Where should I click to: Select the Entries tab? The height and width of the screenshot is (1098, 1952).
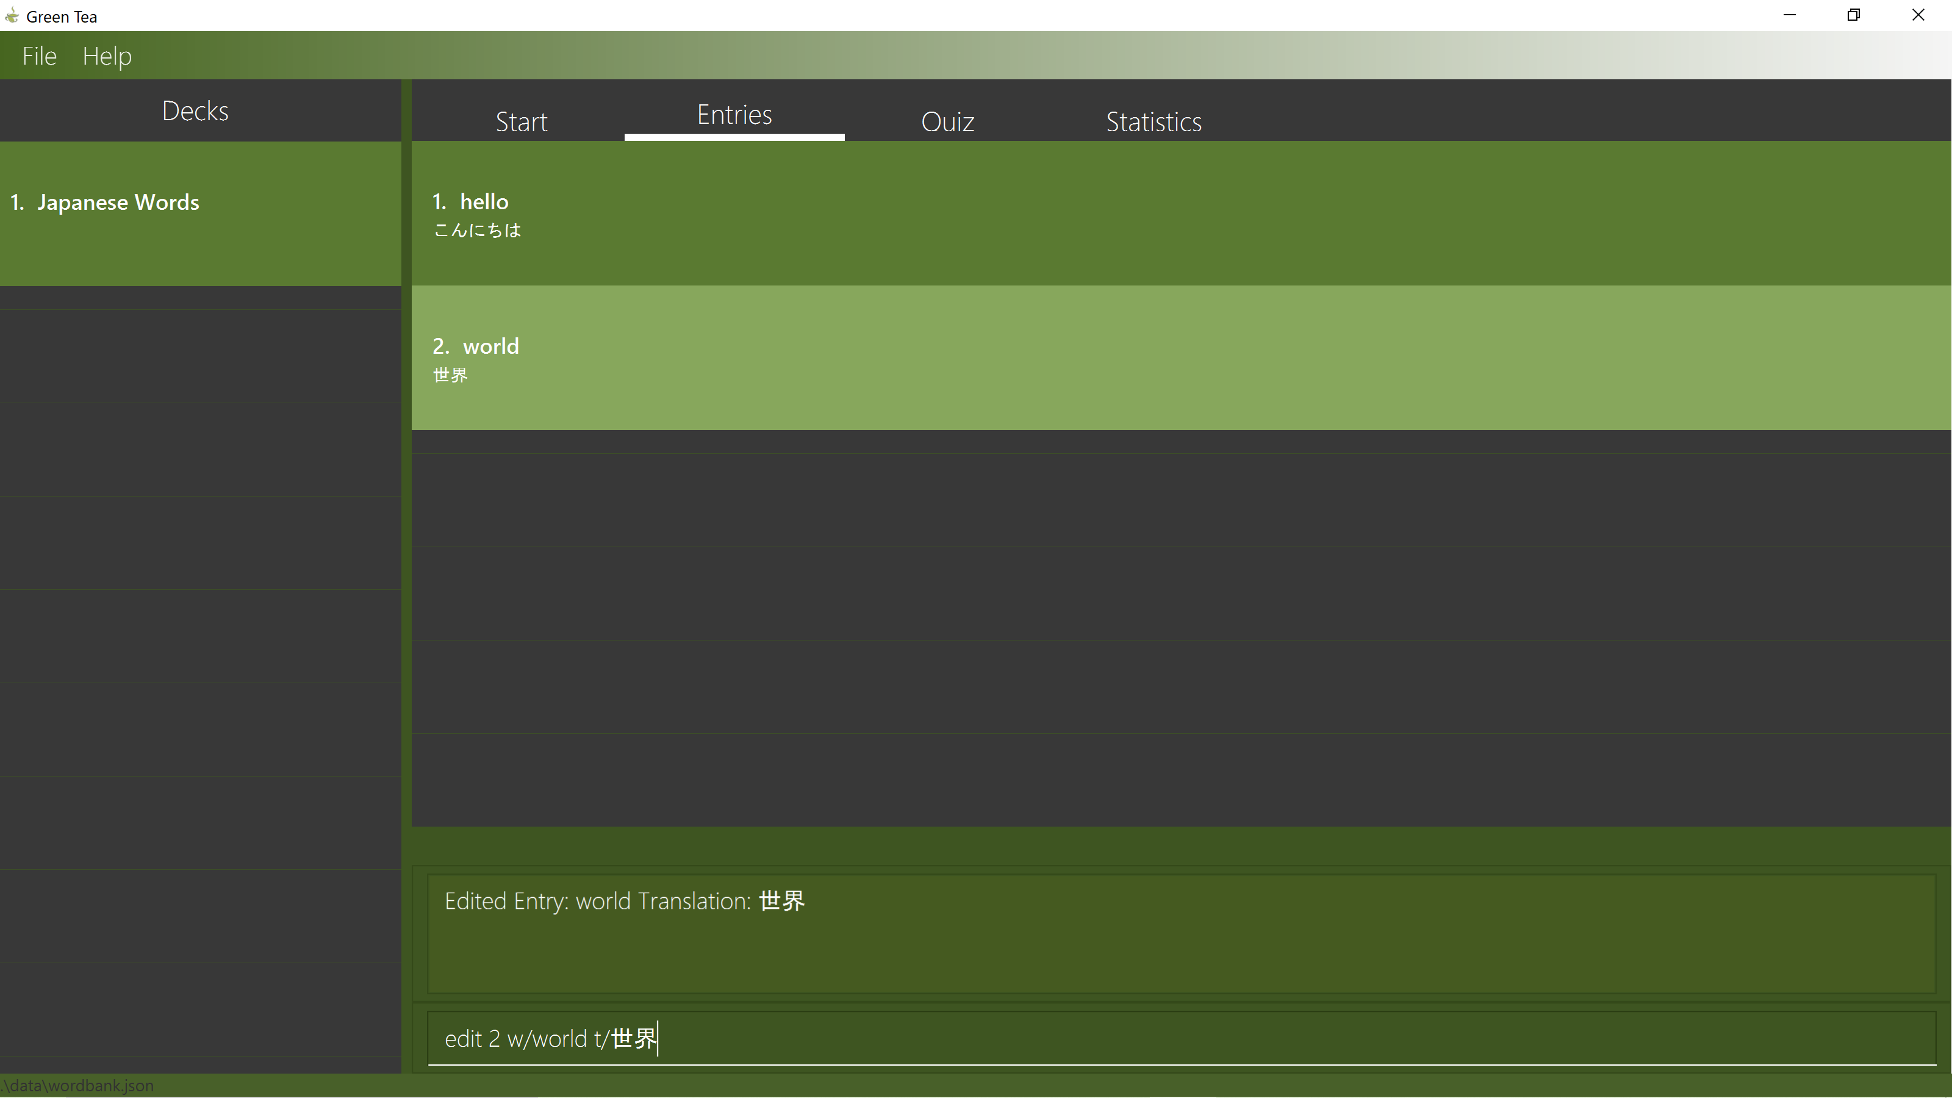point(734,115)
